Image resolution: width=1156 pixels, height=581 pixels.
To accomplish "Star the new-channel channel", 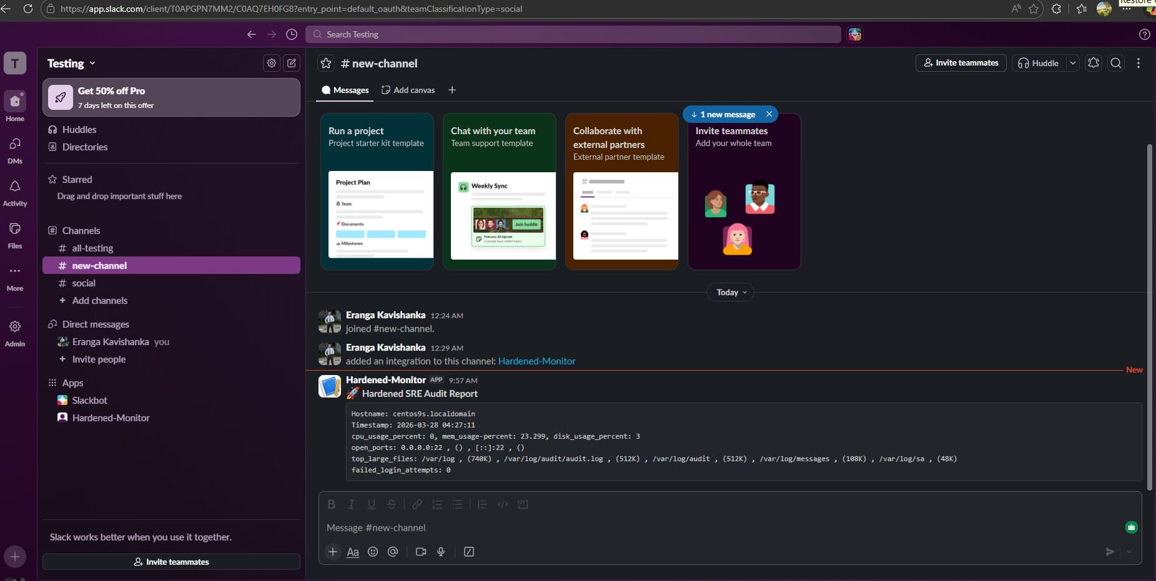I will click(326, 63).
